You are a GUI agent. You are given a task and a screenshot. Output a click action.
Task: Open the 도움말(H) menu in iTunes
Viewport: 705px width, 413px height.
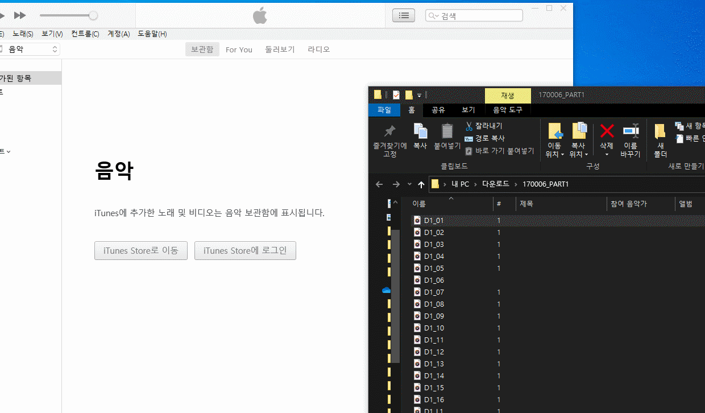(152, 34)
